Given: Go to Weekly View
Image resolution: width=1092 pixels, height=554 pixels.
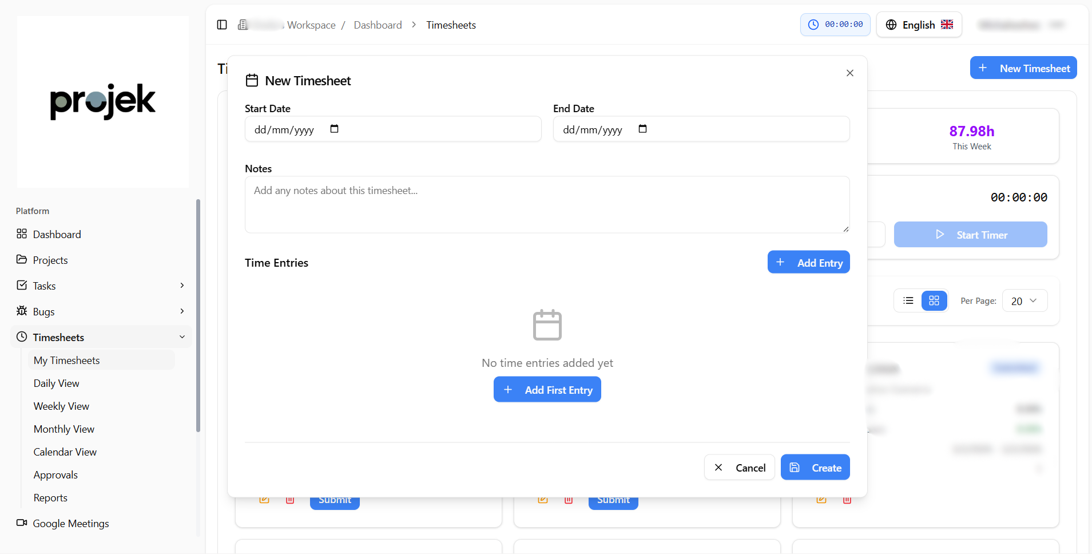Looking at the screenshot, I should pos(61,406).
